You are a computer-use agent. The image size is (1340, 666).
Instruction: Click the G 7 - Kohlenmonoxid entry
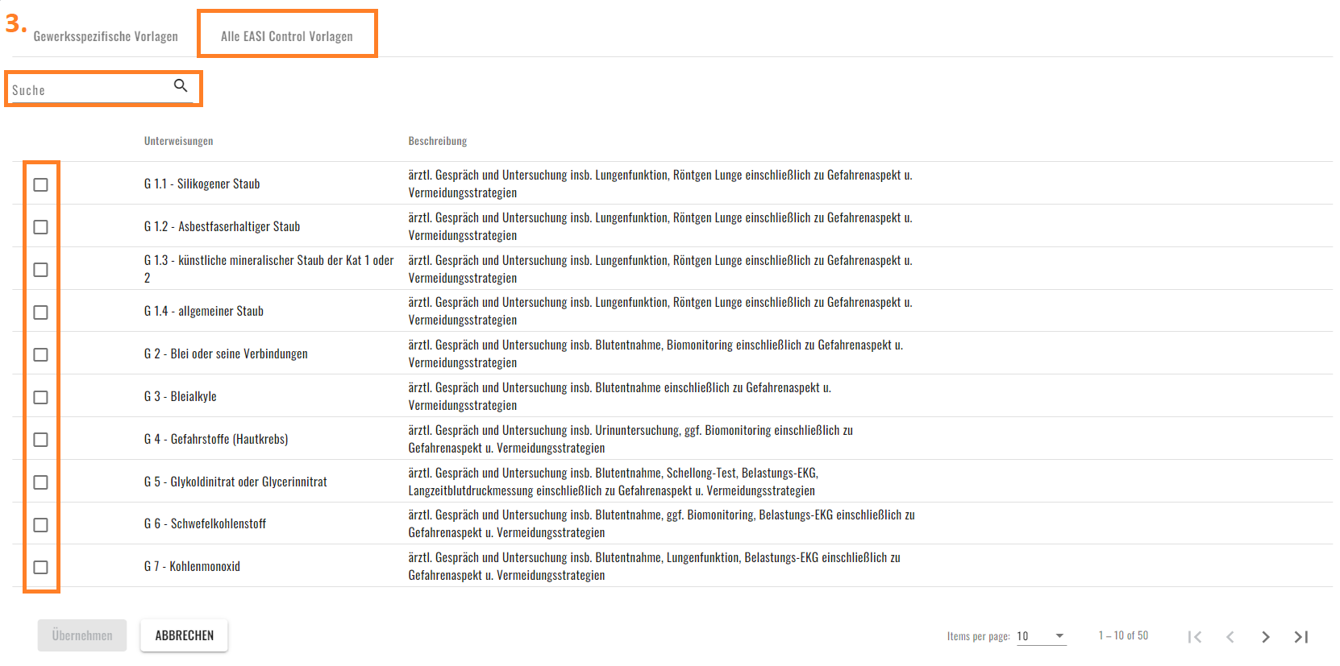click(x=192, y=566)
